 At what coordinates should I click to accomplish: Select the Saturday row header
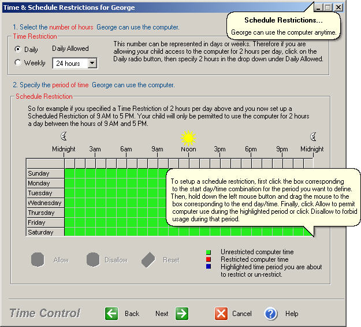point(46,232)
